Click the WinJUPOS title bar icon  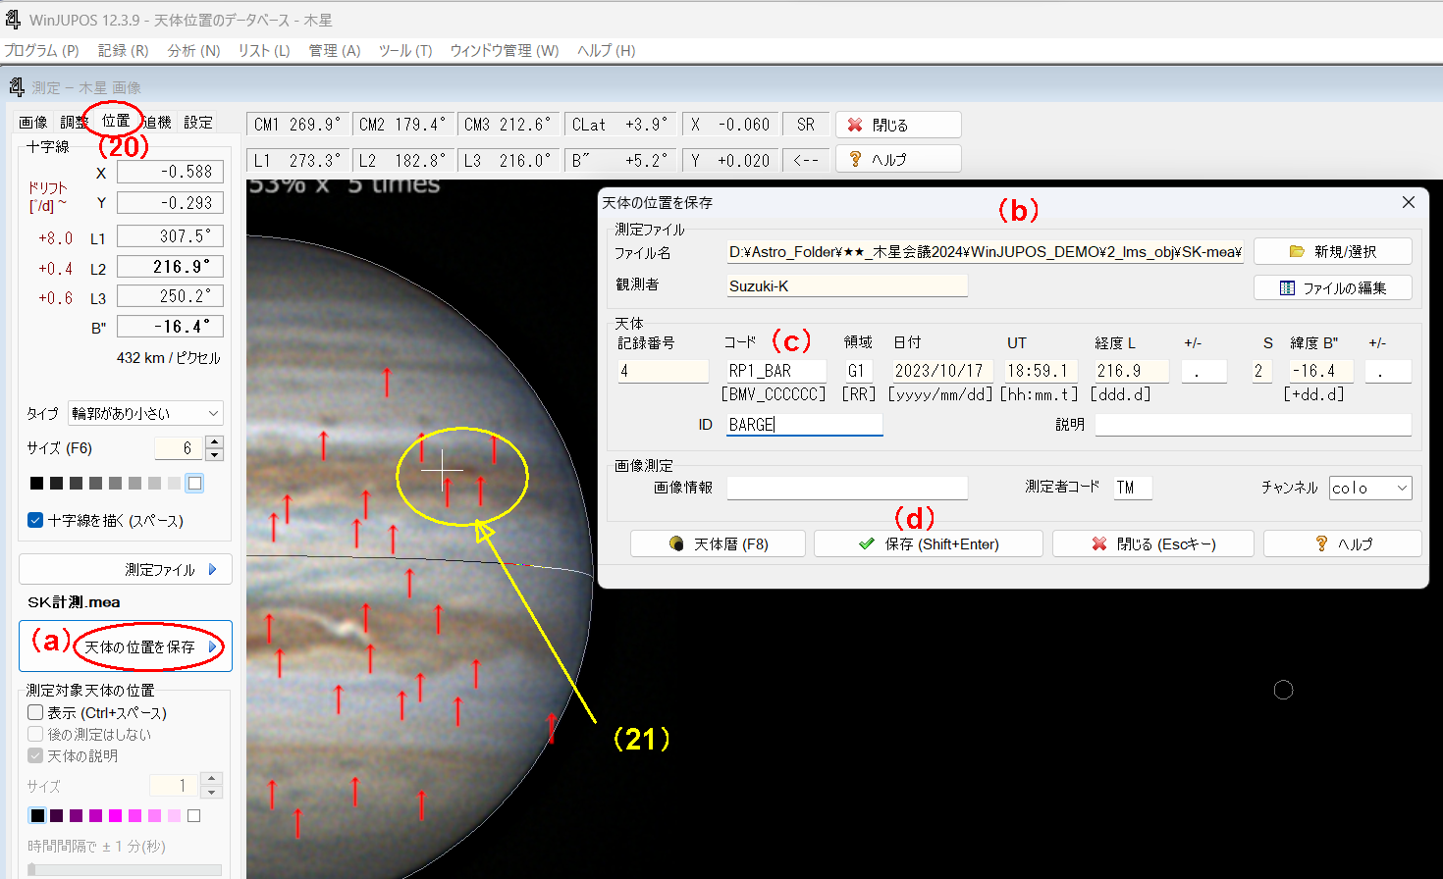point(13,20)
